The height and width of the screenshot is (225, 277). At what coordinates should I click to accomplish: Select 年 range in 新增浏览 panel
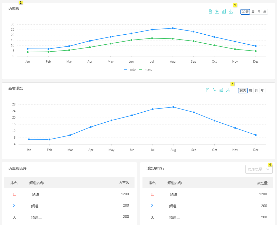click(262, 91)
